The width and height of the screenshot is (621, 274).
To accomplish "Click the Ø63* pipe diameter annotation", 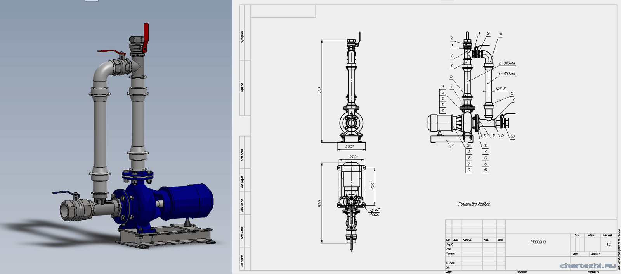I will click(501, 88).
